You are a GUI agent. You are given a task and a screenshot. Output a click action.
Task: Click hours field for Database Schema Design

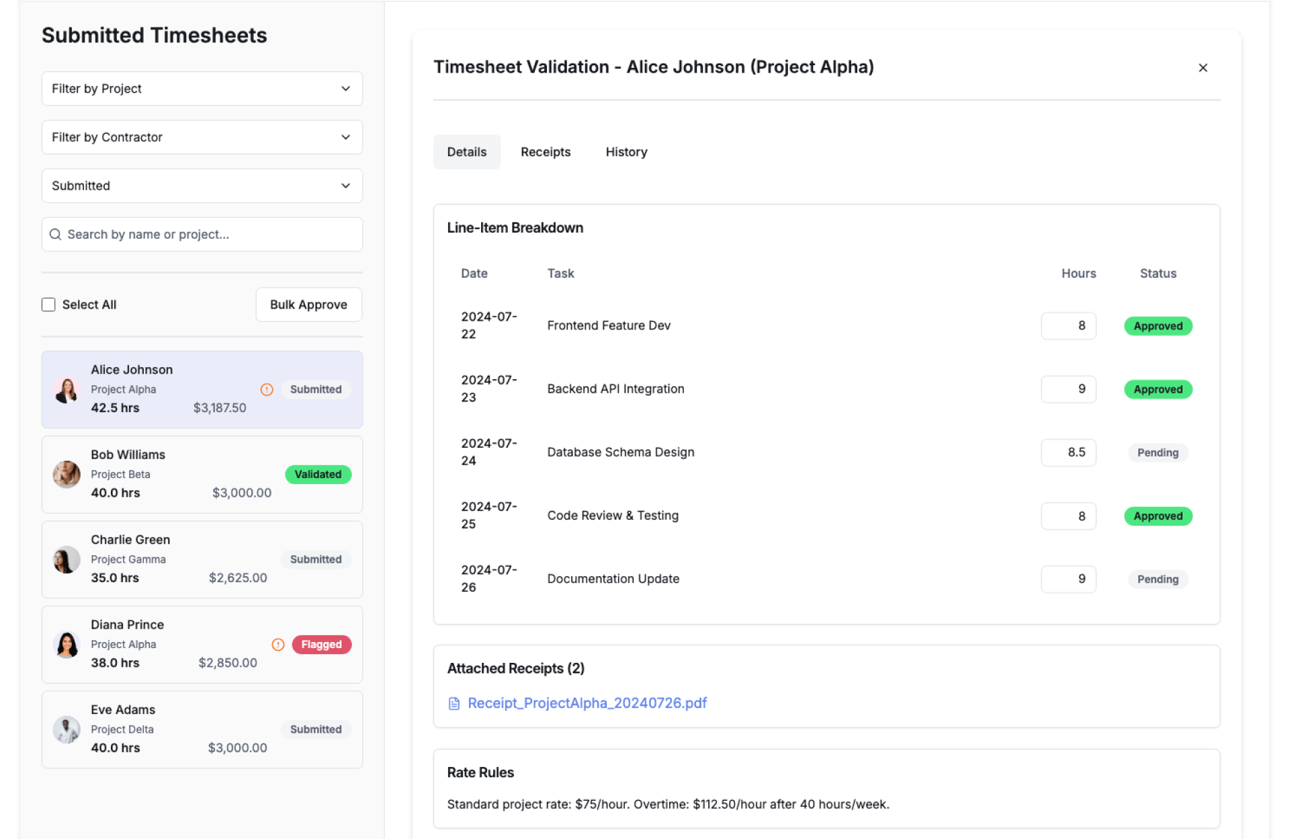(x=1068, y=452)
